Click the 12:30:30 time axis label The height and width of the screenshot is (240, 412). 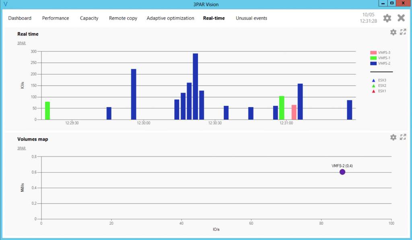tap(215, 123)
